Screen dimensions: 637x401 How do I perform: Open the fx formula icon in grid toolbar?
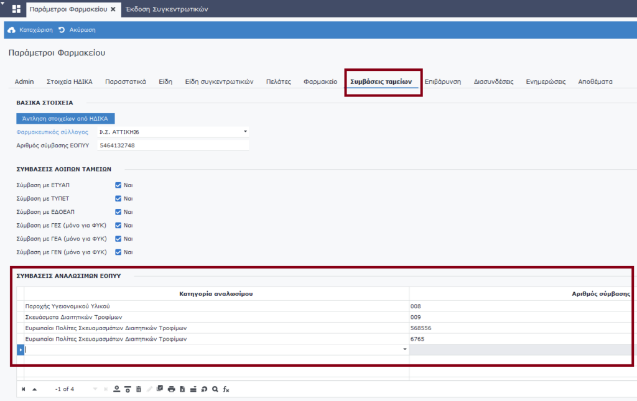click(226, 389)
